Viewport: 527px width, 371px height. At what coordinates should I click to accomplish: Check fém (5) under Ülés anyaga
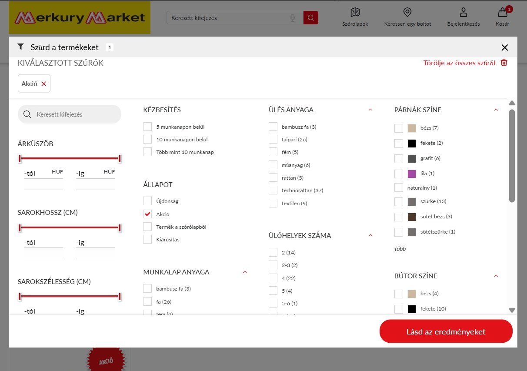point(273,152)
